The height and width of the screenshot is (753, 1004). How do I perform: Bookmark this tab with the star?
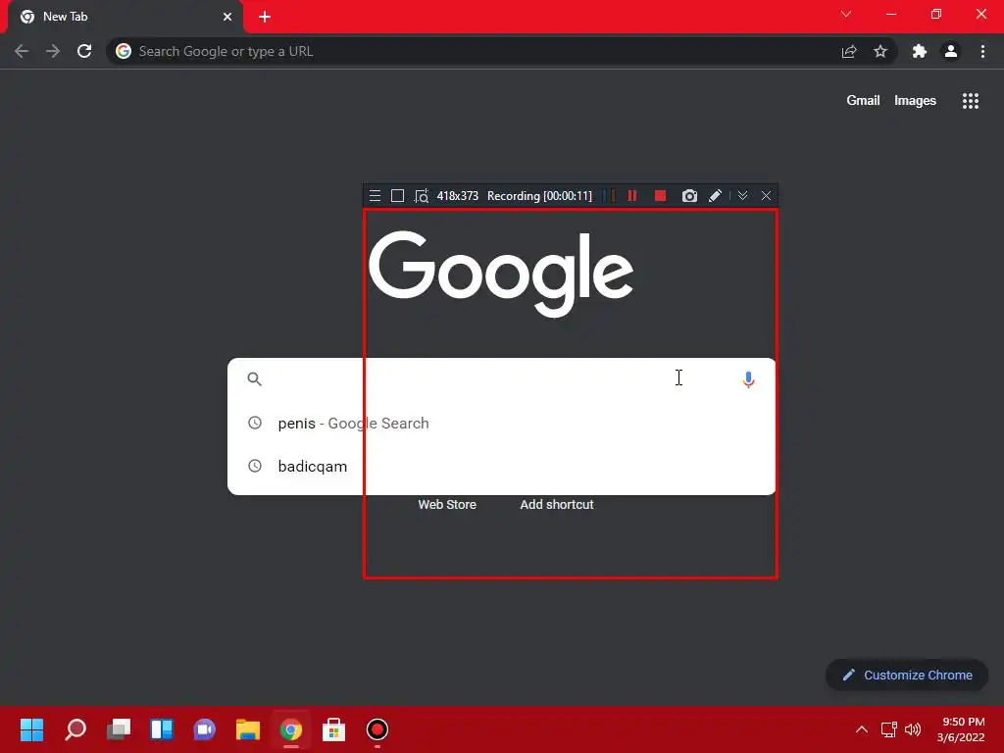(x=880, y=51)
